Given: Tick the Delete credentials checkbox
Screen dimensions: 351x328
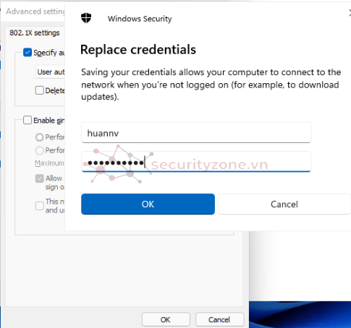Looking at the screenshot, I should point(40,90).
